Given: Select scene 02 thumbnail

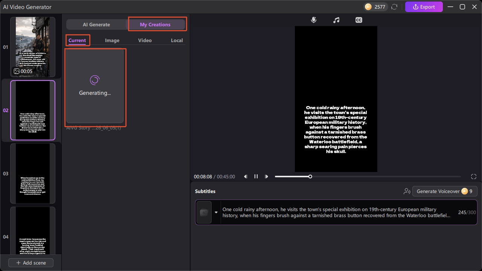Looking at the screenshot, I should click(33, 110).
